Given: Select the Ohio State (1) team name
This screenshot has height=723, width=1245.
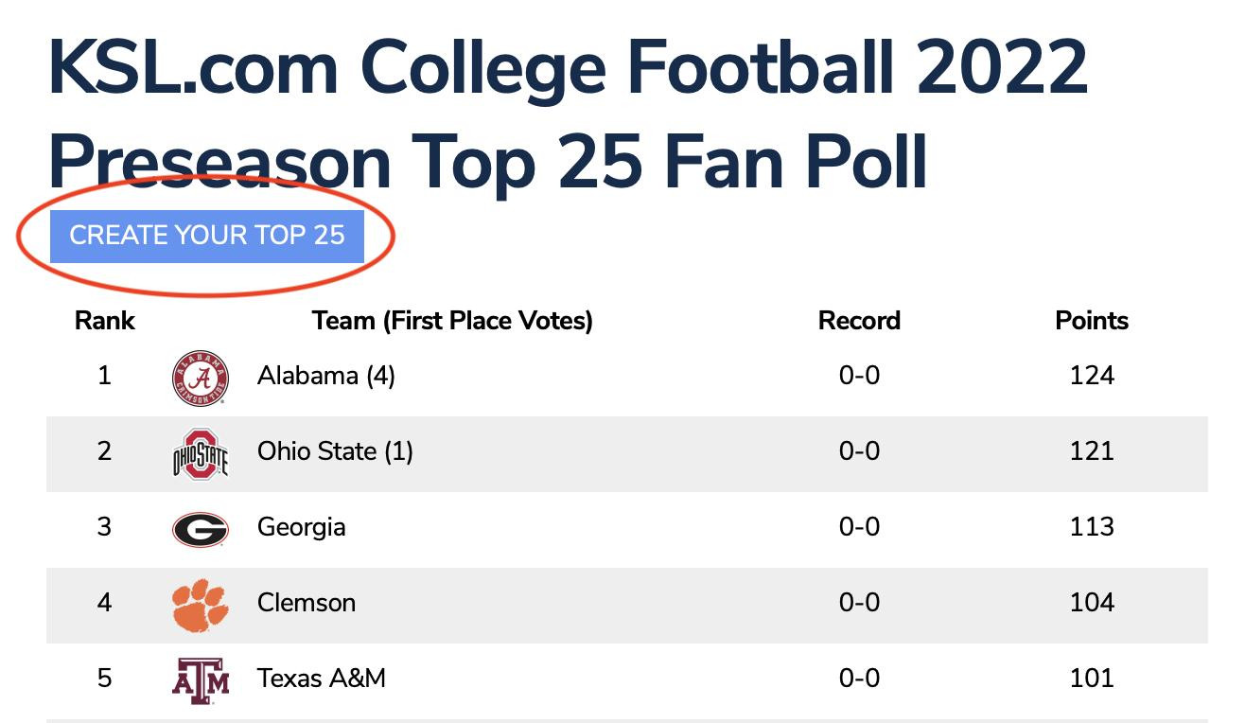Looking at the screenshot, I should (x=335, y=451).
